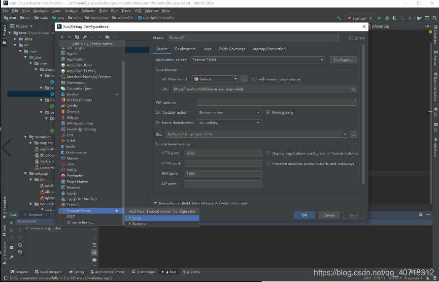Open 6: TODO tool window
The image size is (439, 282).
coord(191,272)
